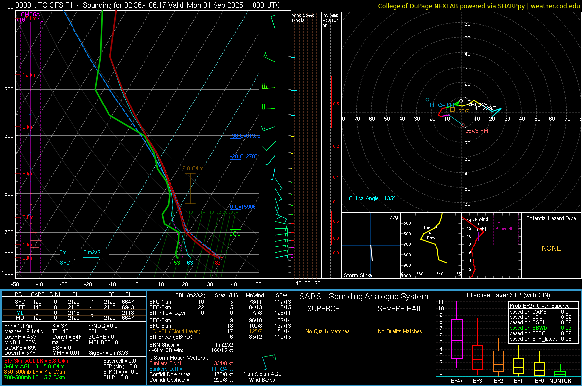Click the SigSvr = 0 m3/s3 value
Viewport: 582px width, 386px height.
pyautogui.click(x=109, y=353)
